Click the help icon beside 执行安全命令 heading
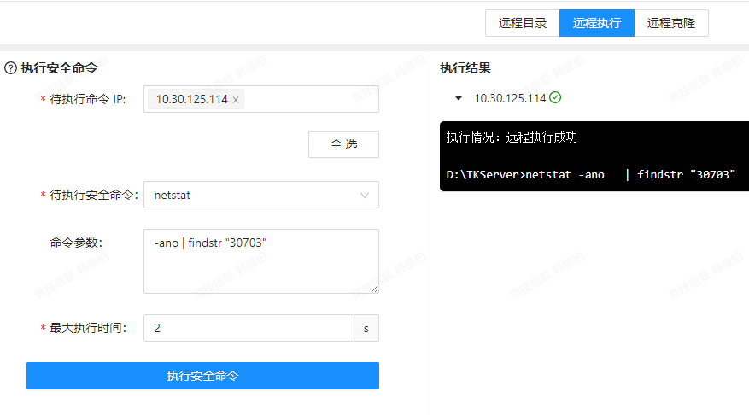The width and height of the screenshot is (749, 415). [x=10, y=68]
